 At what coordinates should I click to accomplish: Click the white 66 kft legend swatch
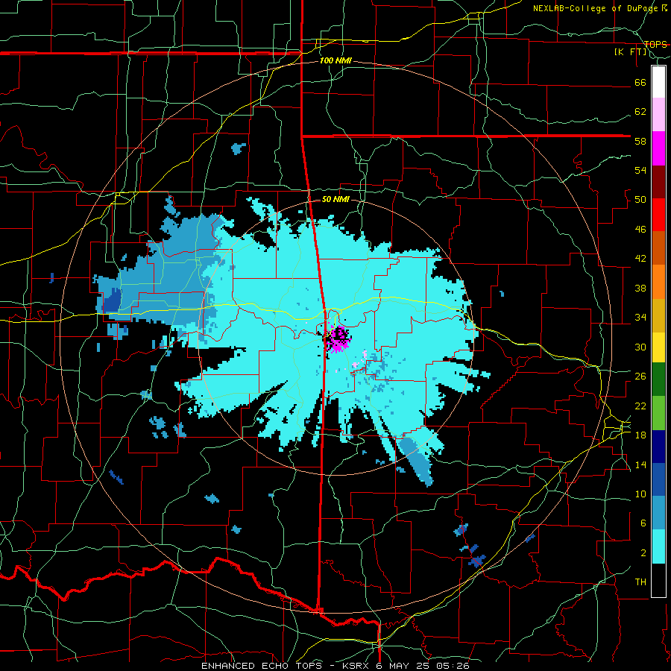658,82
